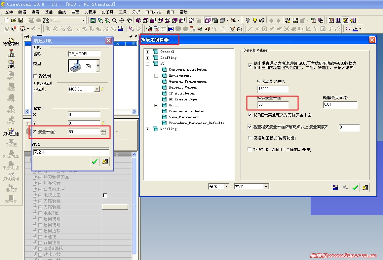Open the 毫米 units dropdown
383x260 pixels.
pos(226,187)
